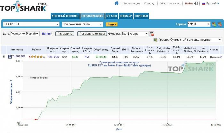Open the График type dropdown
224x133 pixels.
click(196, 40)
